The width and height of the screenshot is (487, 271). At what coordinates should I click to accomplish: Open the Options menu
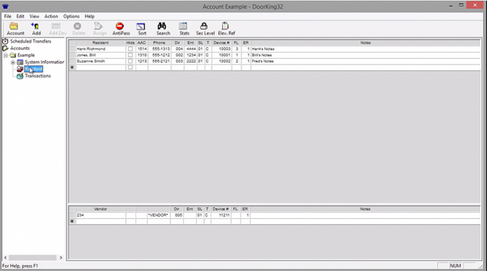71,16
